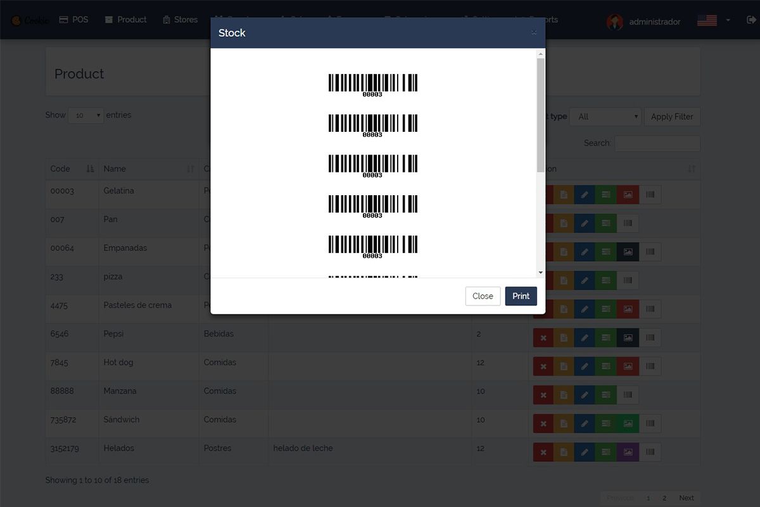
Task: Click the barcode icon for Helados
Action: [650, 452]
